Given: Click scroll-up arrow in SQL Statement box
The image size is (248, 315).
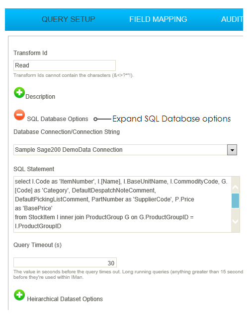Looking at the screenshot, I should (x=235, y=188).
